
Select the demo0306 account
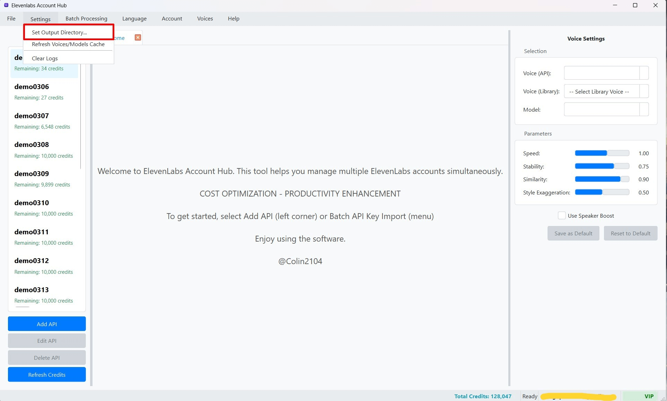pos(44,92)
